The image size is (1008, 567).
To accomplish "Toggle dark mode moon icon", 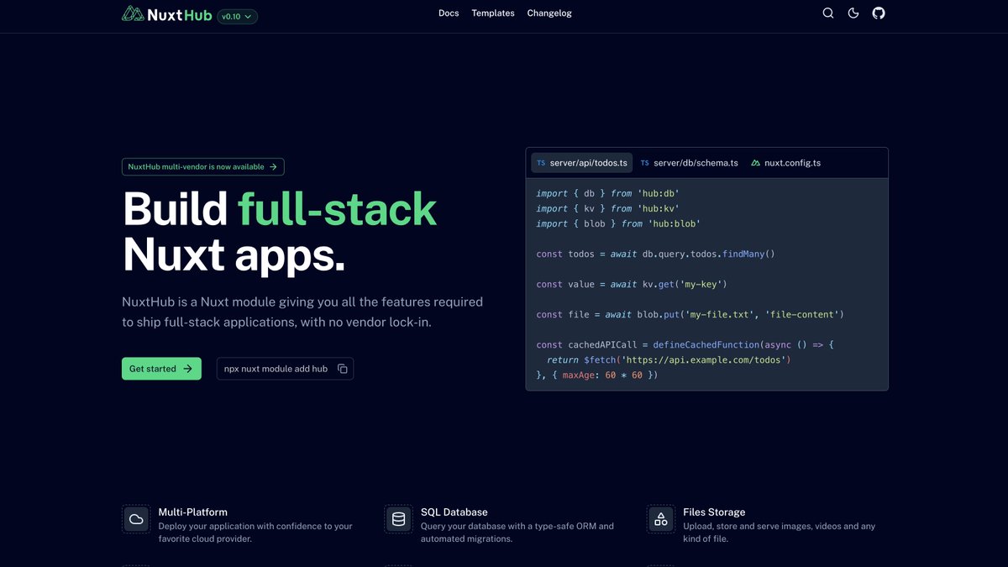I will pos(853,13).
